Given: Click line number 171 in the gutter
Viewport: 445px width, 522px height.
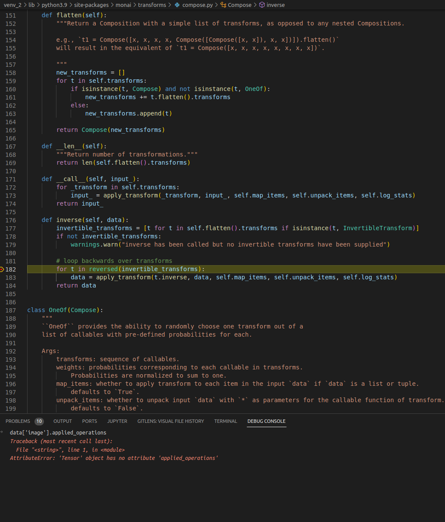Looking at the screenshot, I should pyautogui.click(x=11, y=179).
